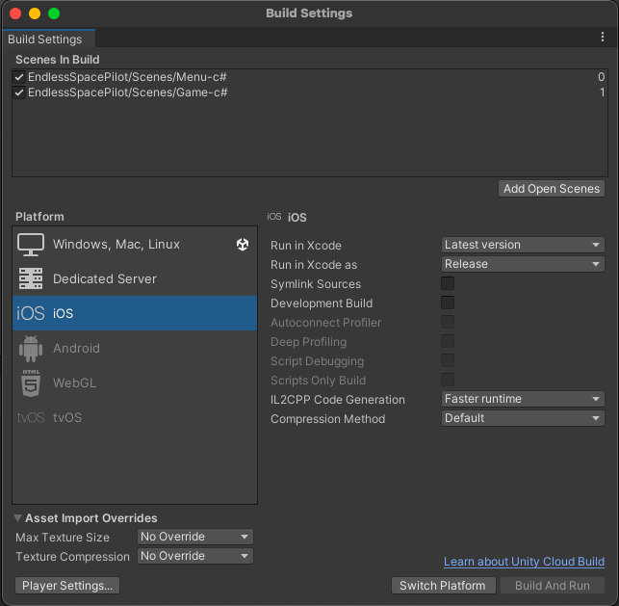Enable the Development Build checkbox
Screen dimensions: 619x606
click(x=448, y=303)
